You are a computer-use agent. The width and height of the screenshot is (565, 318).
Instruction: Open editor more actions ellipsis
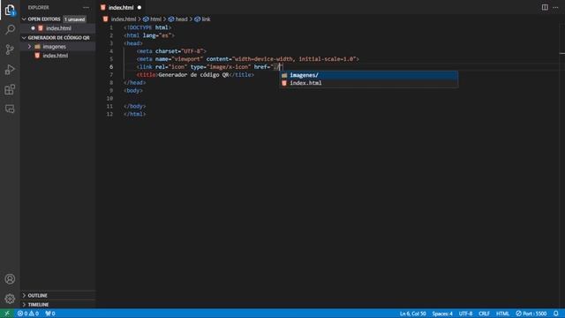coord(555,7)
